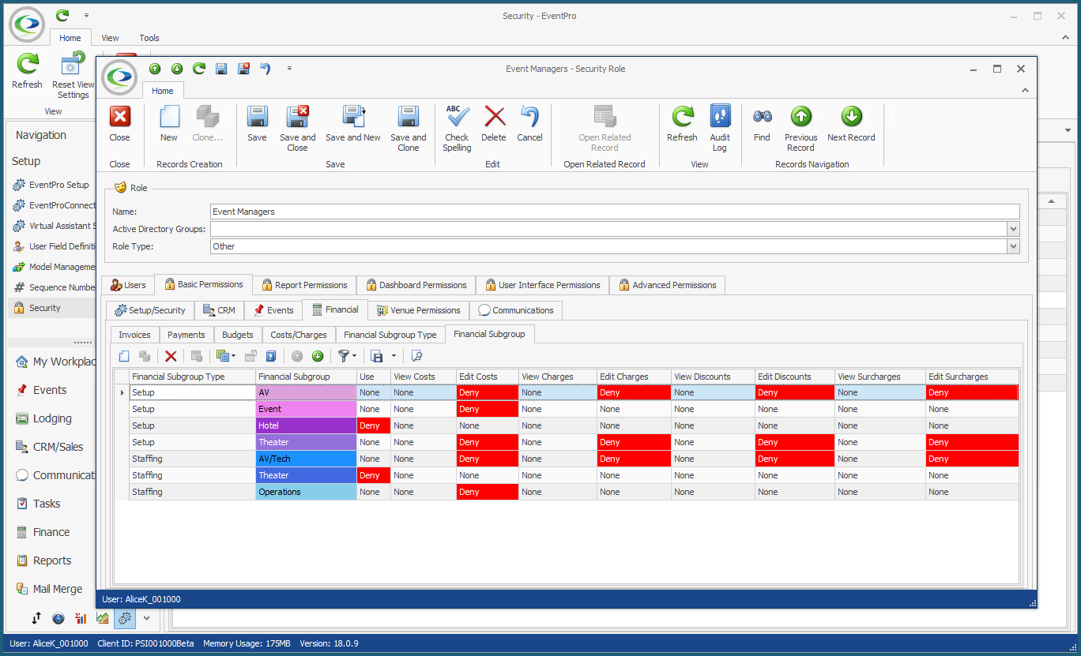
Task: Open the Dashboard Permissions tab
Action: click(416, 285)
